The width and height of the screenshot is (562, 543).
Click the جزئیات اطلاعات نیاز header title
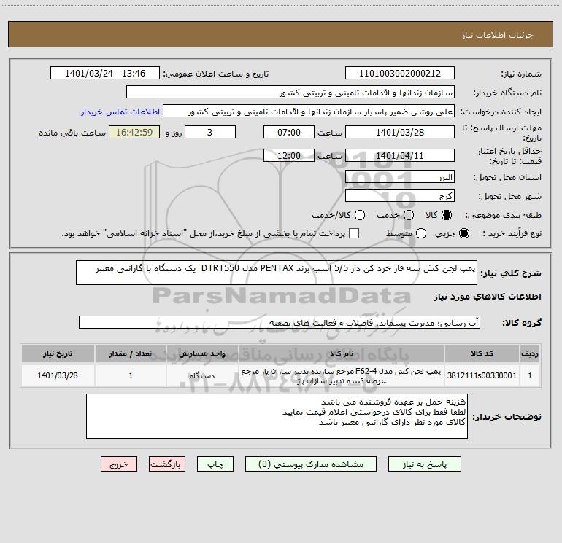[497, 35]
